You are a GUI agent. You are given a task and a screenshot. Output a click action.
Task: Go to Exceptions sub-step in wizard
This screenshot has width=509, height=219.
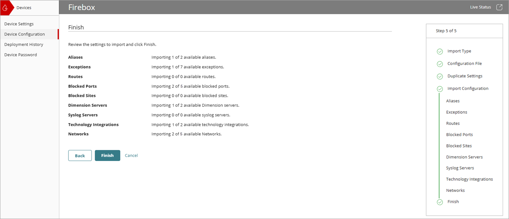pyautogui.click(x=456, y=112)
